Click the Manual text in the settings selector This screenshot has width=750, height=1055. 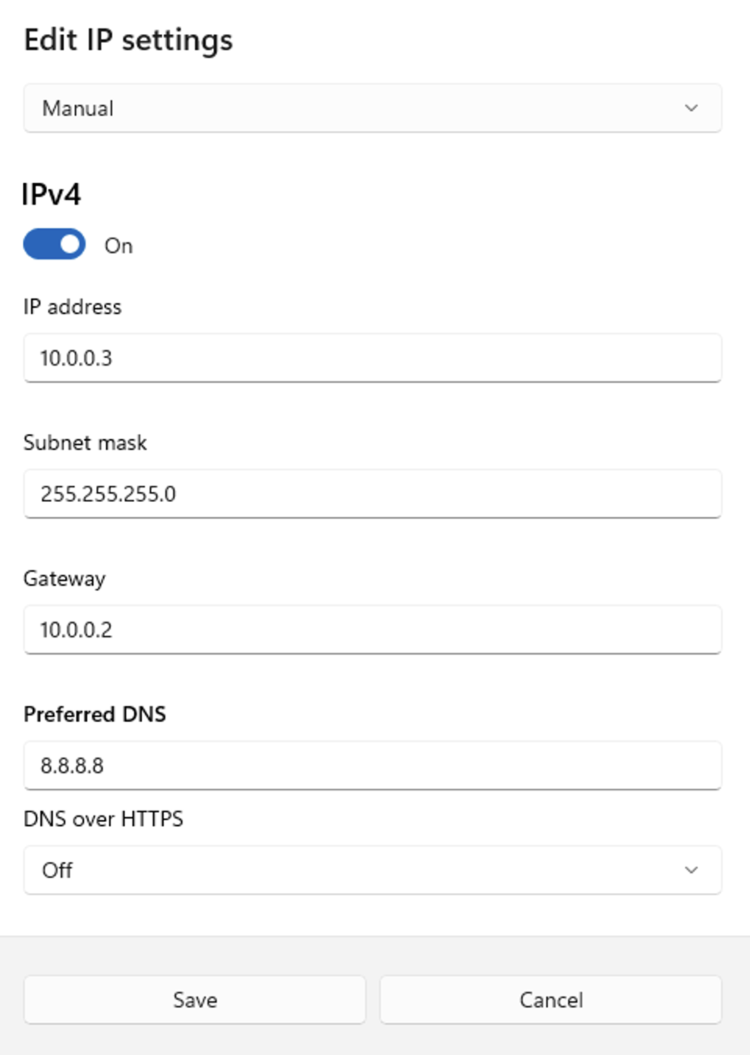78,108
